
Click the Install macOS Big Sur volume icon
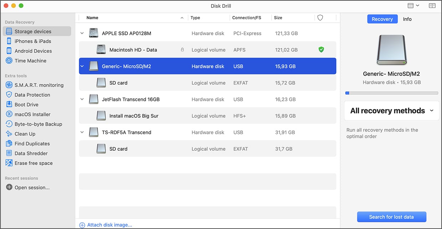101,116
